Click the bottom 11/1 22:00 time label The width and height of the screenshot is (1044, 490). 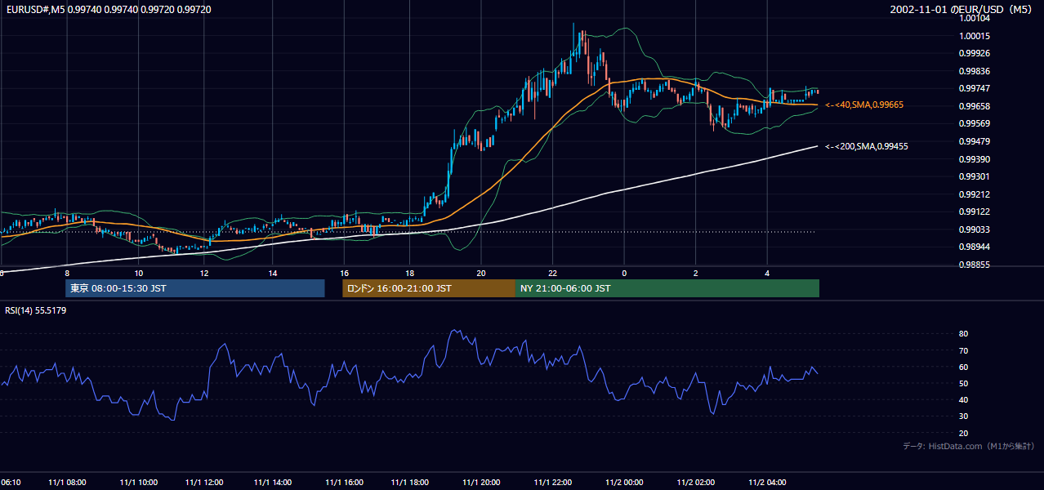553,483
